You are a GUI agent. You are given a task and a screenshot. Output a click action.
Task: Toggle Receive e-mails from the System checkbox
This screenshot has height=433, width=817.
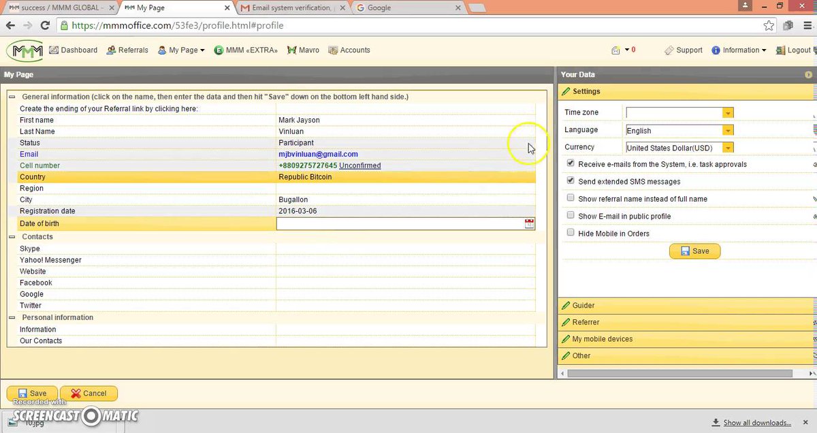[571, 164]
